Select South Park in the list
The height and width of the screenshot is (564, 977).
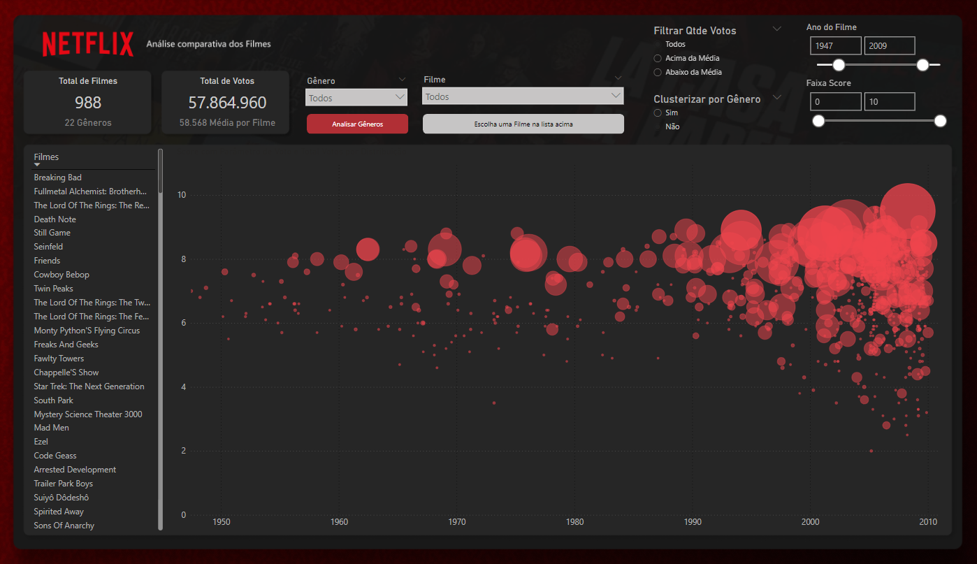pyautogui.click(x=53, y=400)
